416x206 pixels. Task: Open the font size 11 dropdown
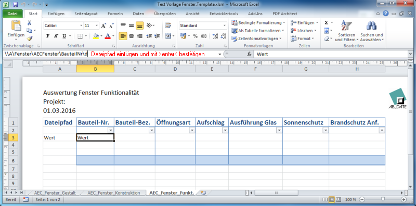[97, 26]
